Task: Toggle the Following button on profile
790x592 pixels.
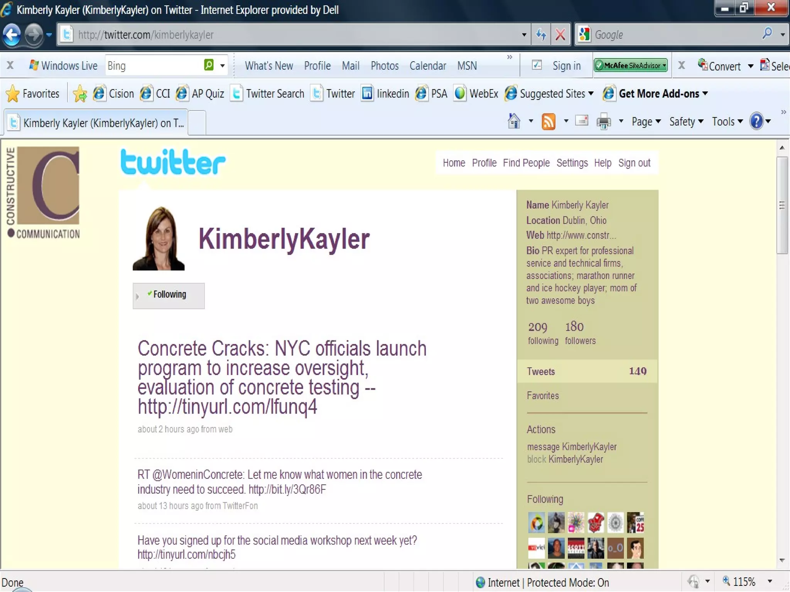Action: [x=169, y=295]
